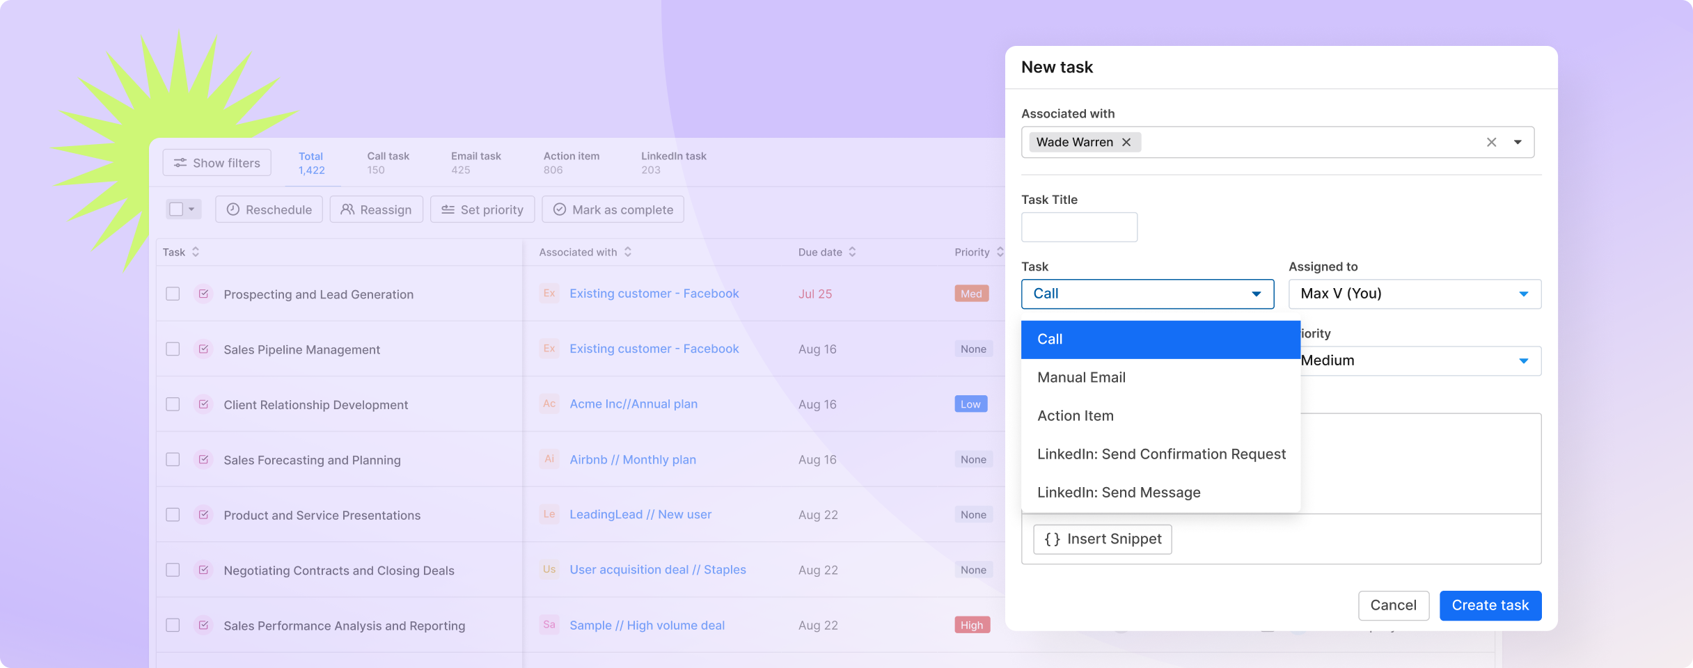Click the Task column sort icon
The width and height of the screenshot is (1693, 668).
[x=196, y=252]
